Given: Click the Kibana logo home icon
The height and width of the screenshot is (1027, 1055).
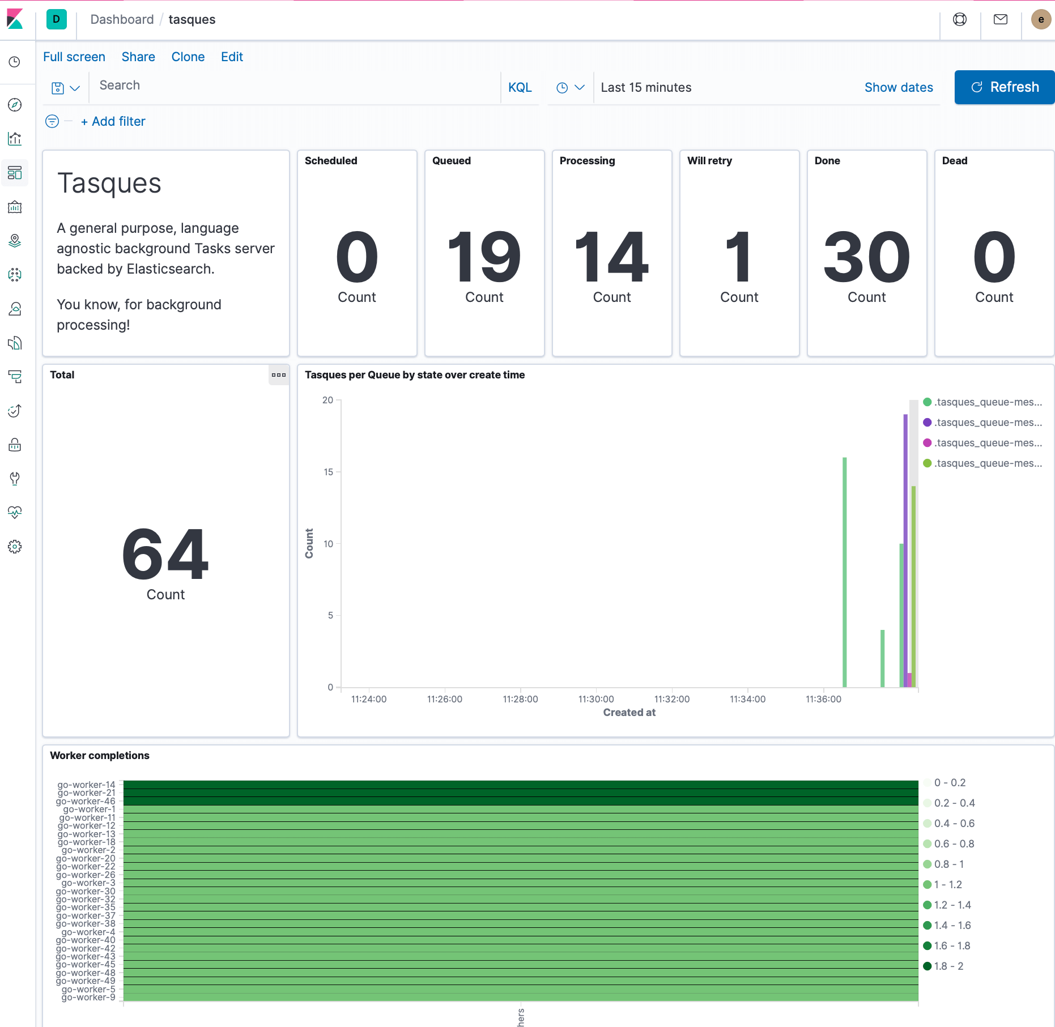Looking at the screenshot, I should click(15, 19).
